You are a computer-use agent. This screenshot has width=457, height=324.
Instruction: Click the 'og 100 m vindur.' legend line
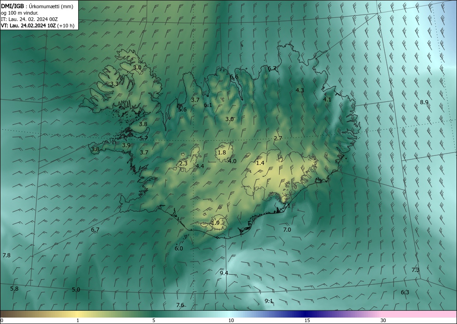point(20,12)
